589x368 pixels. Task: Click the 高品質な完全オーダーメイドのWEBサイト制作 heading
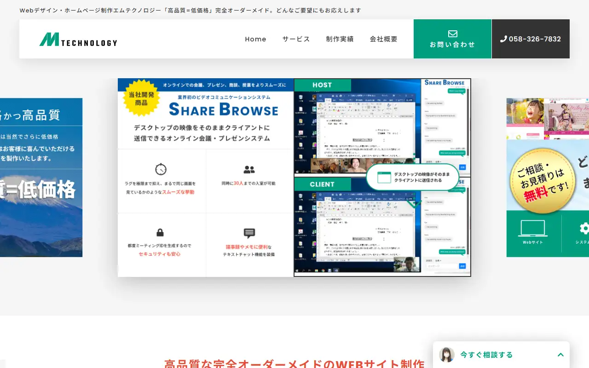point(294,363)
